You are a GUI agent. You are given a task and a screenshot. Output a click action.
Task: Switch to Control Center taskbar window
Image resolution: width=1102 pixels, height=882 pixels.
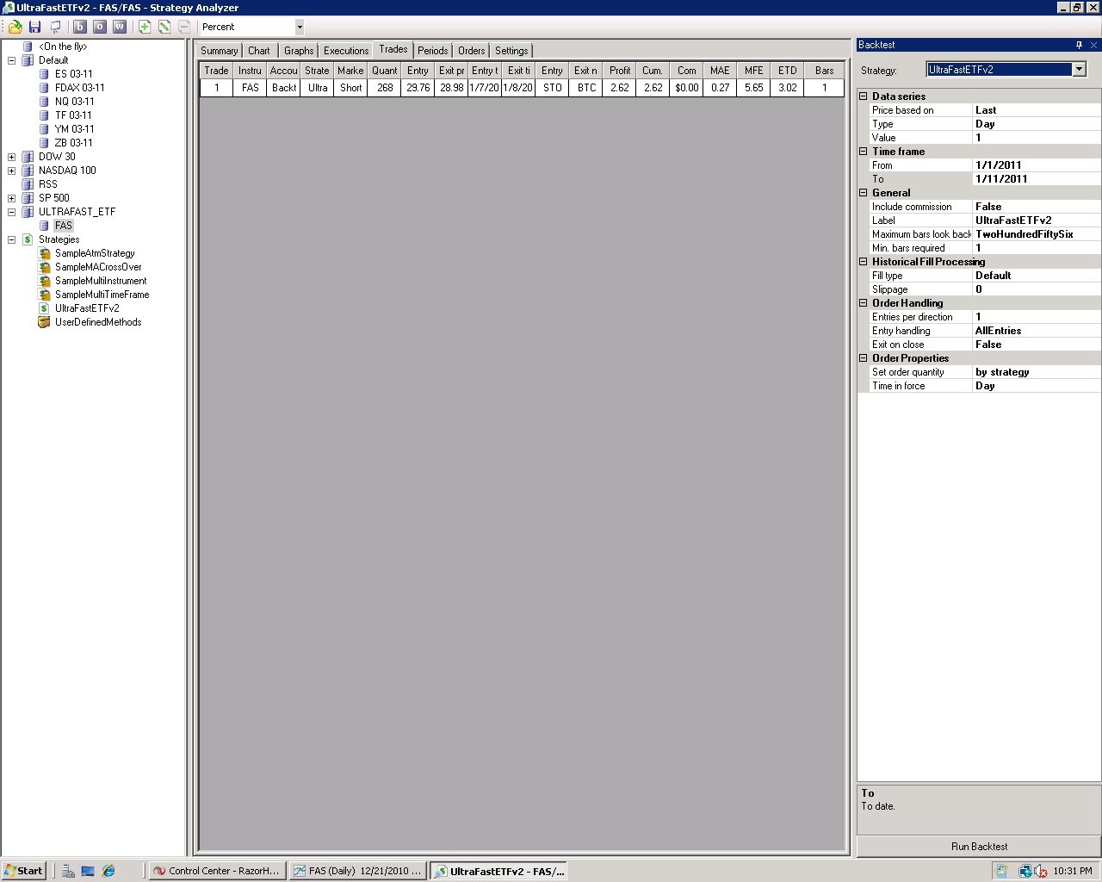(x=216, y=871)
